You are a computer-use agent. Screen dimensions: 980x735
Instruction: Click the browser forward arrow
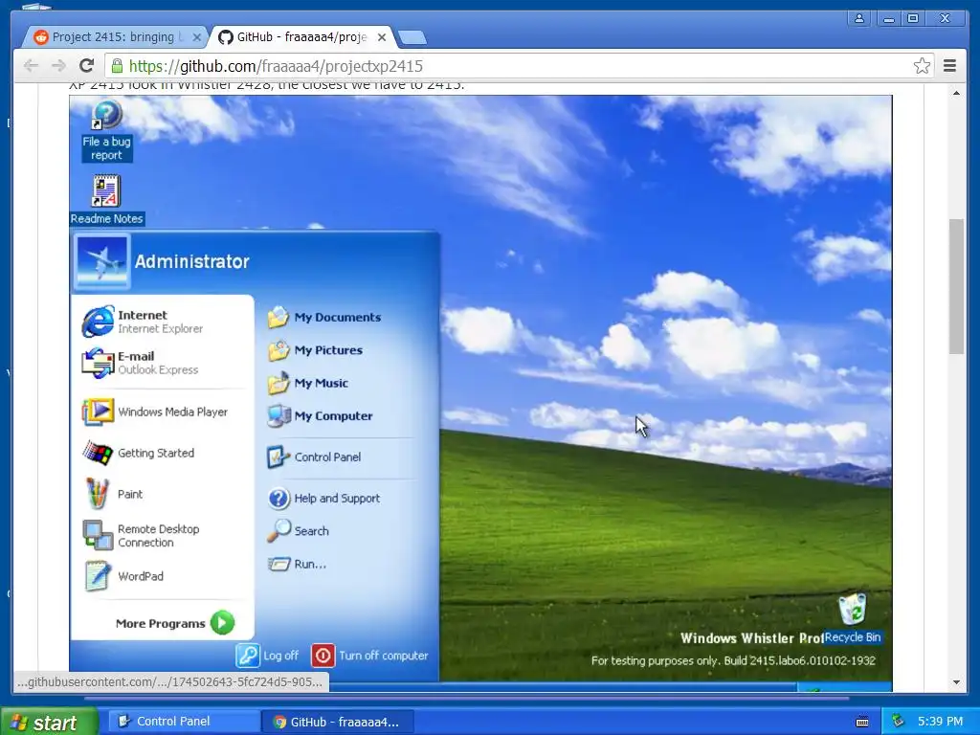(x=58, y=66)
